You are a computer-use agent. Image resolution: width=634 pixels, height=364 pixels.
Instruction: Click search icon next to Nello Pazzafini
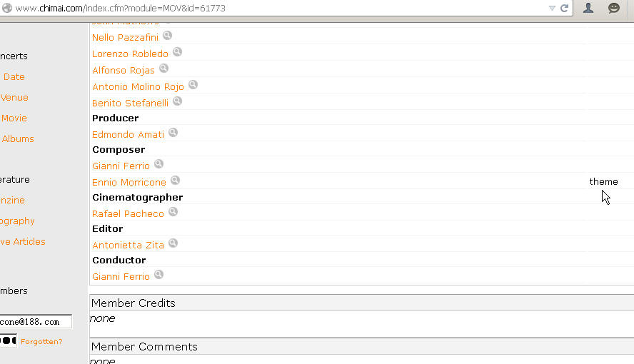click(x=167, y=36)
